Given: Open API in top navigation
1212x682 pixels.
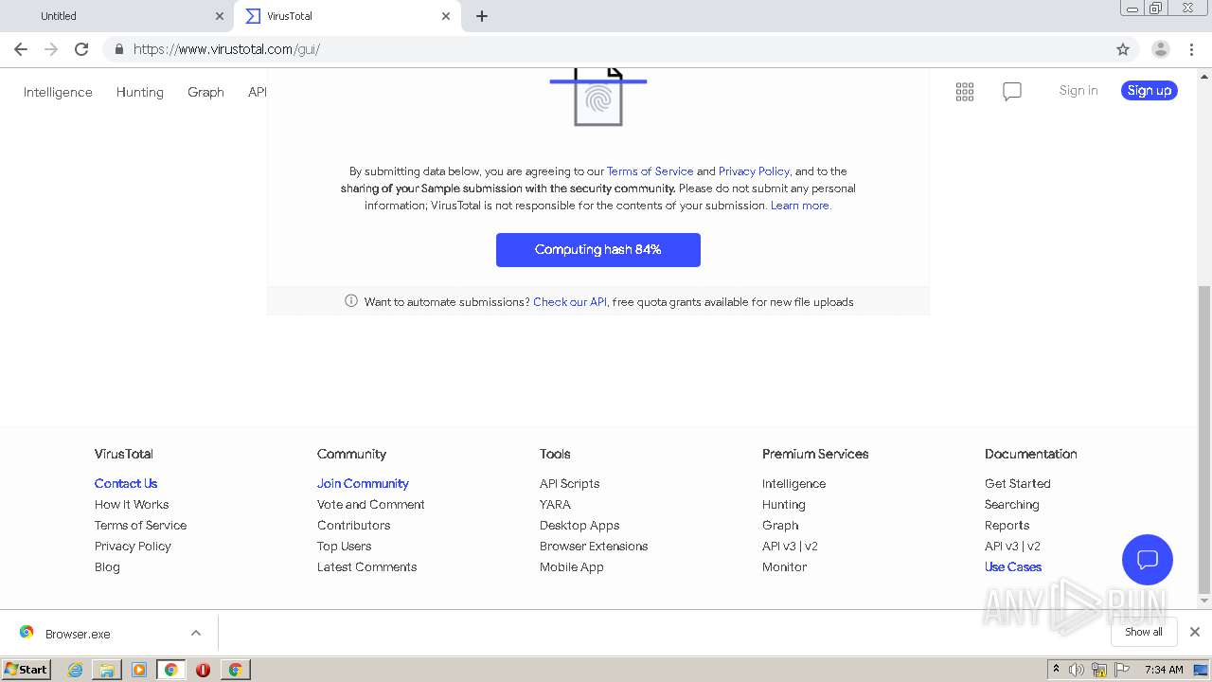Looking at the screenshot, I should pos(257,92).
